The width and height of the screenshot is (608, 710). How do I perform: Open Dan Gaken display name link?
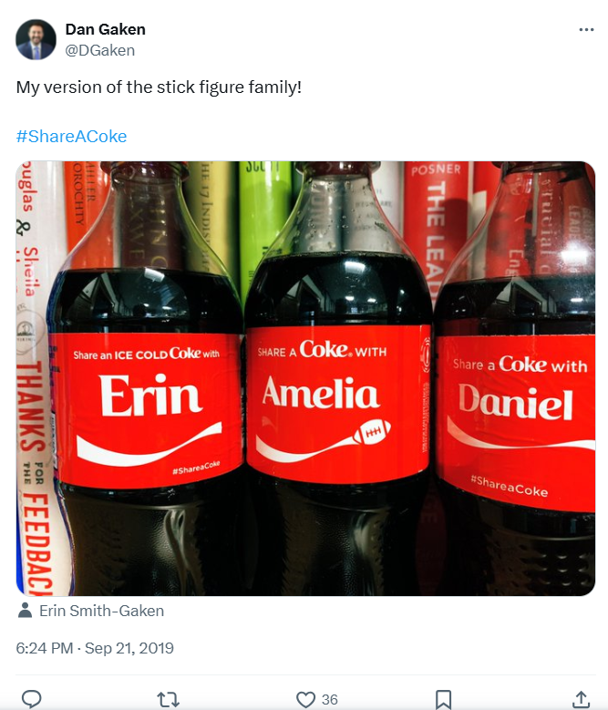106,29
